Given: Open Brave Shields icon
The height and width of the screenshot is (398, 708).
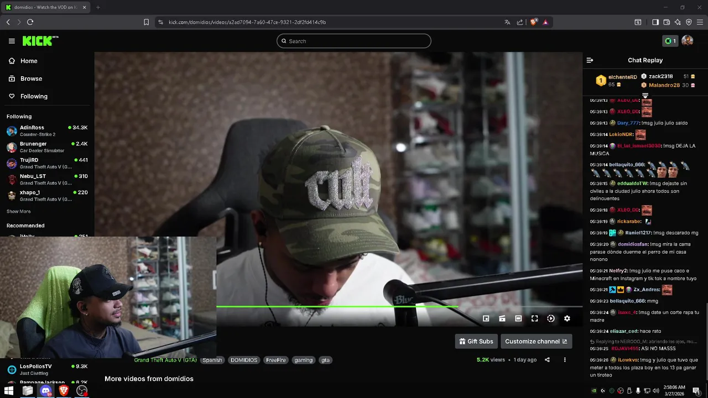Looking at the screenshot, I should (534, 22).
